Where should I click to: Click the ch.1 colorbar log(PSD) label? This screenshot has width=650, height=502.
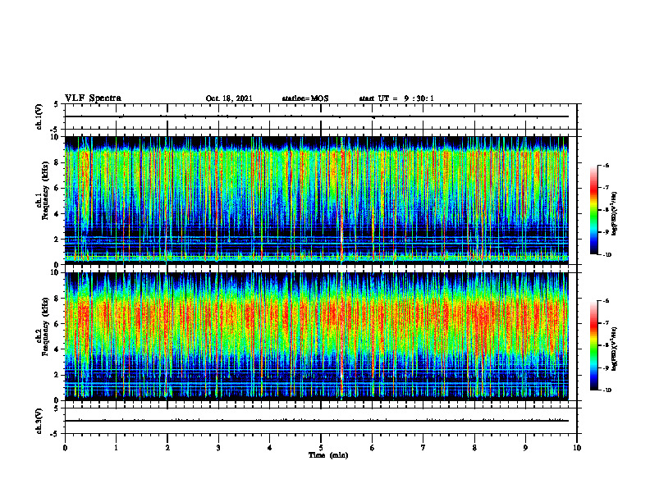click(x=614, y=214)
